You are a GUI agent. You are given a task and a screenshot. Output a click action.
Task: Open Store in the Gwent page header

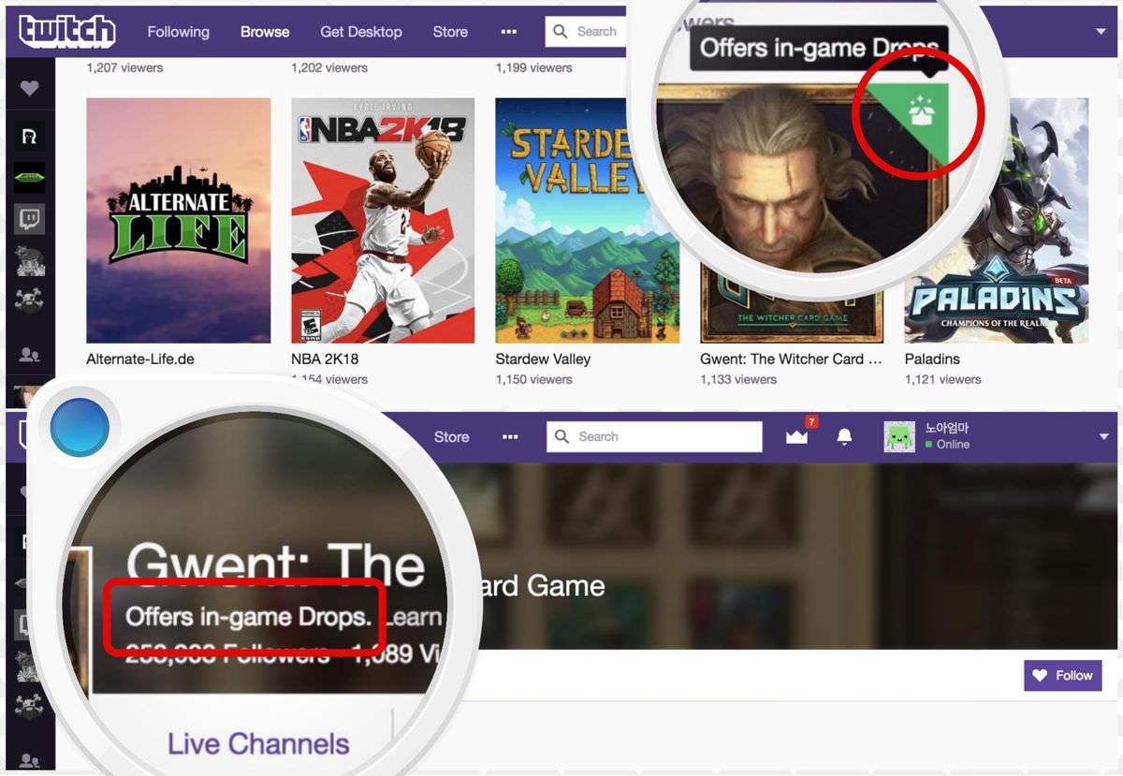click(451, 437)
